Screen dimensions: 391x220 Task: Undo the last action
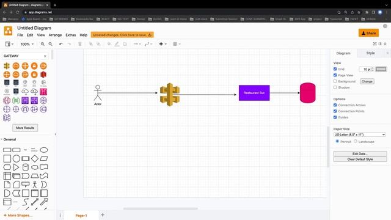pyautogui.click(x=61, y=44)
